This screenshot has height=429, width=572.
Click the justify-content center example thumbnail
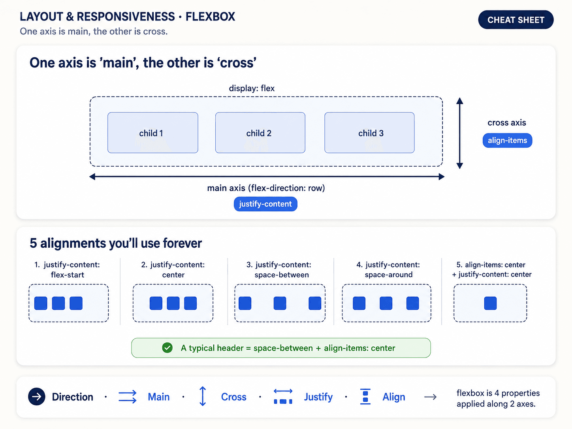[173, 303]
